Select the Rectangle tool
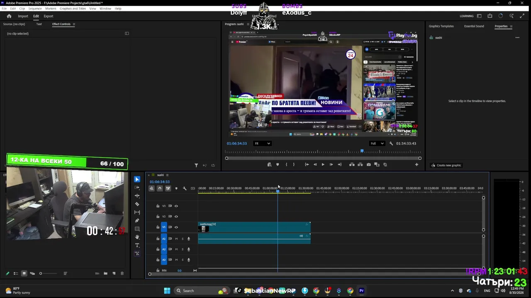This screenshot has height=298, width=531. pyautogui.click(x=137, y=229)
